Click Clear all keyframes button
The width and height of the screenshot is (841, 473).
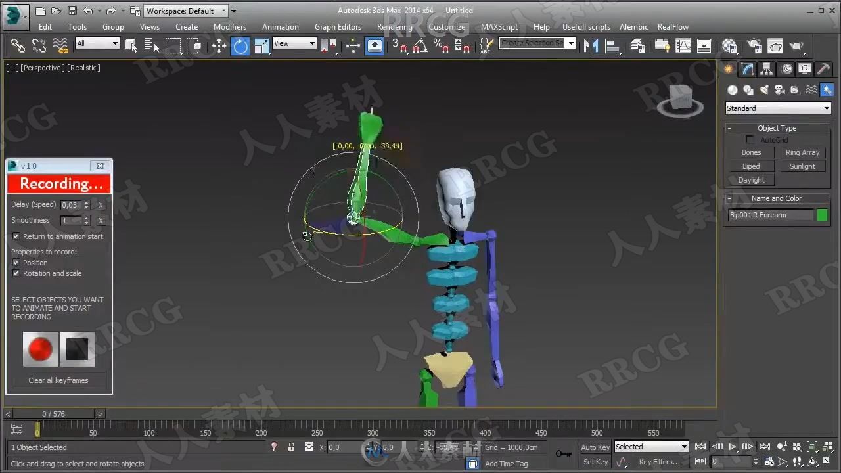click(x=58, y=380)
